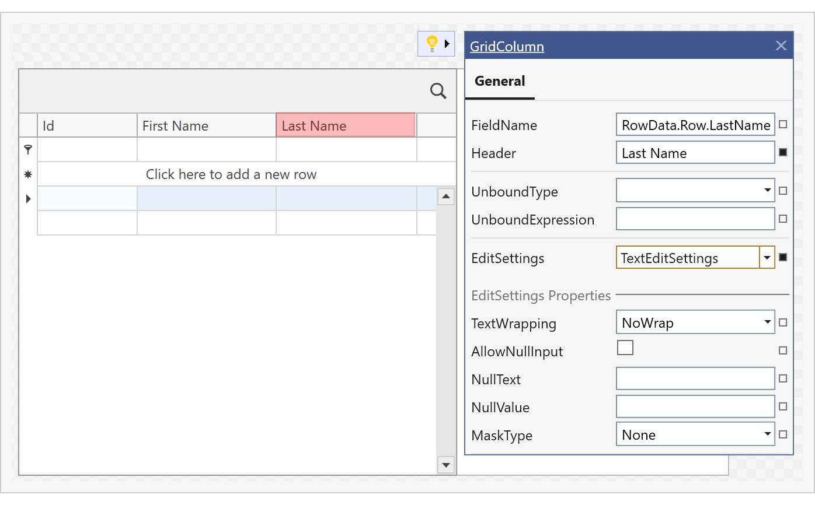Click the FieldName property marker square
Image resolution: width=815 pixels, height=505 pixels.
(x=783, y=125)
